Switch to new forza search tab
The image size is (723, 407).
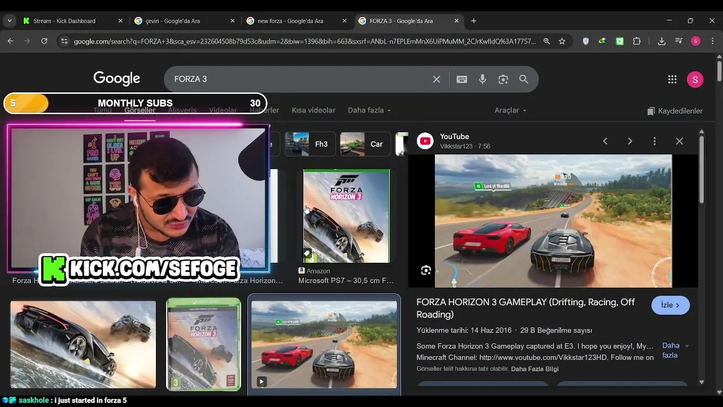pyautogui.click(x=297, y=21)
